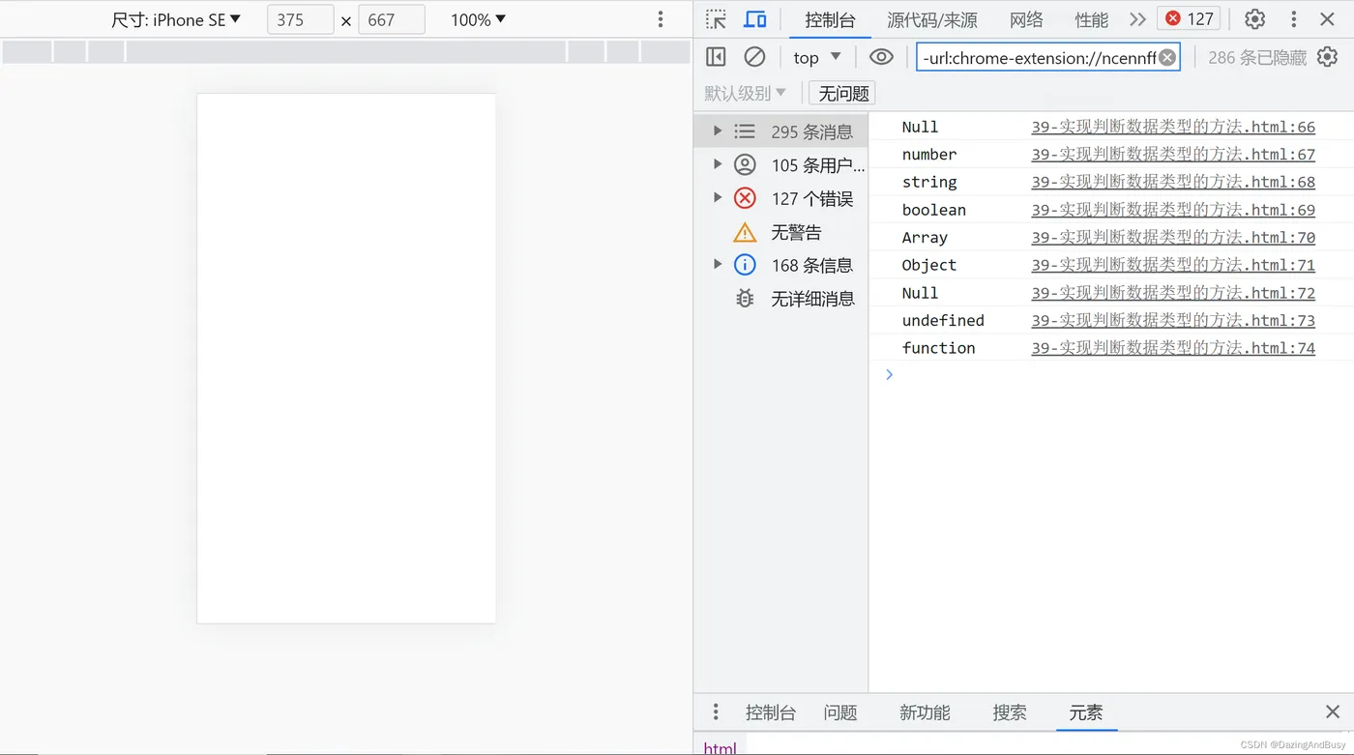This screenshot has height=755, width=1354.
Task: Open the top context dropdown
Action: 817,57
